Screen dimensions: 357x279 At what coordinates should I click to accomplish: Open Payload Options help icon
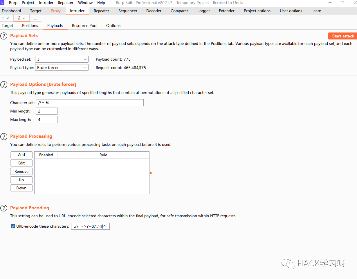click(4, 85)
